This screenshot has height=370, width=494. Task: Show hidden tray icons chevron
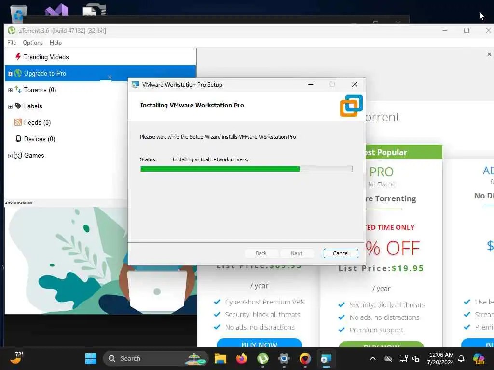click(373, 358)
